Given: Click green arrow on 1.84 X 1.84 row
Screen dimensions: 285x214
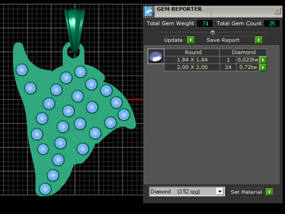Looking at the screenshot, I should (263, 60).
